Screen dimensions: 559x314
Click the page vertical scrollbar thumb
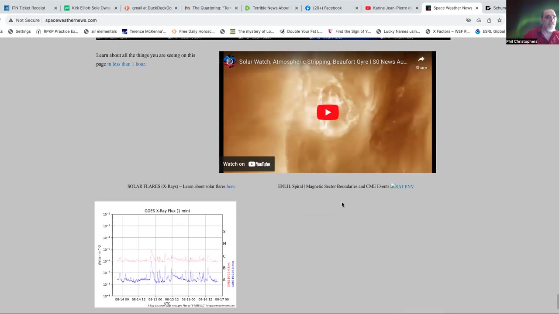[x=557, y=301]
